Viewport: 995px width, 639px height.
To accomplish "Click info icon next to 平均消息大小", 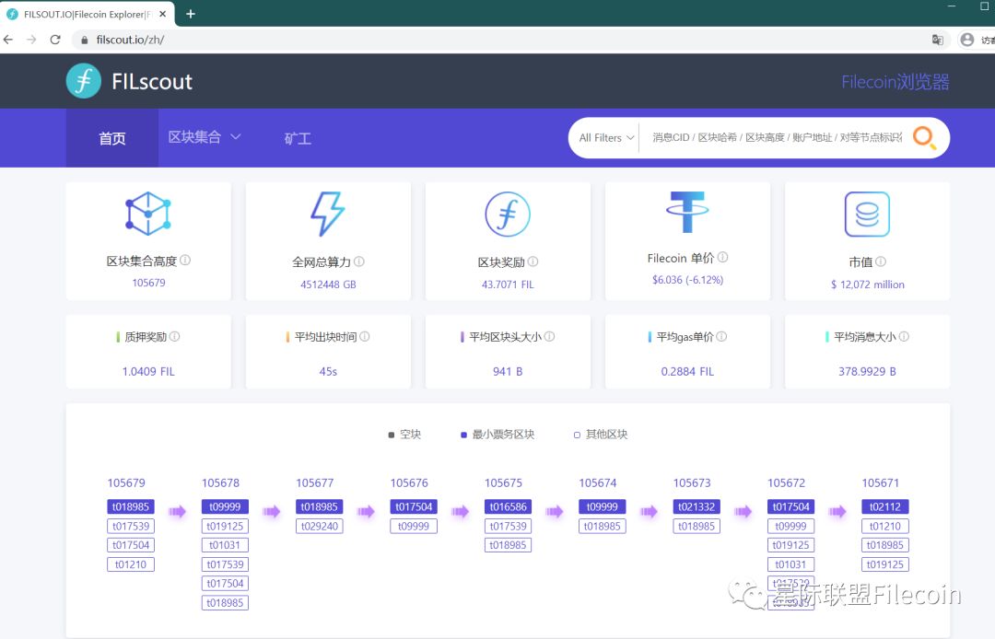I will click(x=905, y=337).
